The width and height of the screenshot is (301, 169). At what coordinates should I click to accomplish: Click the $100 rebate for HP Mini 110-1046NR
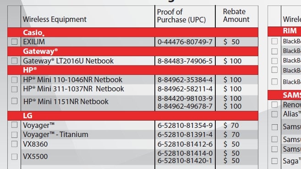(x=232, y=80)
